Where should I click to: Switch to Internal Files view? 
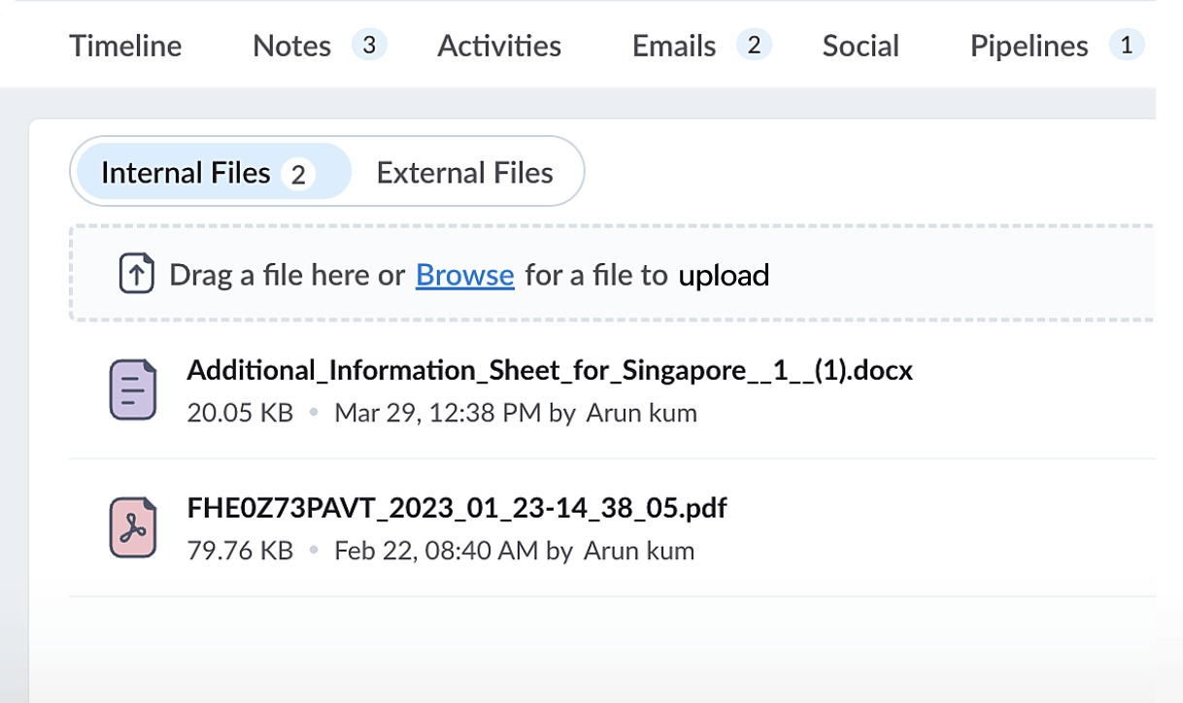(186, 173)
